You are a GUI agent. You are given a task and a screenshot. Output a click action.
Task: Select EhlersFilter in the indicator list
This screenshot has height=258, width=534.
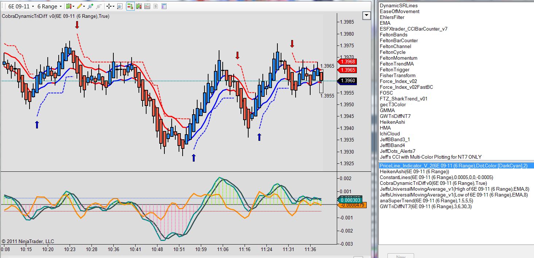point(392,17)
